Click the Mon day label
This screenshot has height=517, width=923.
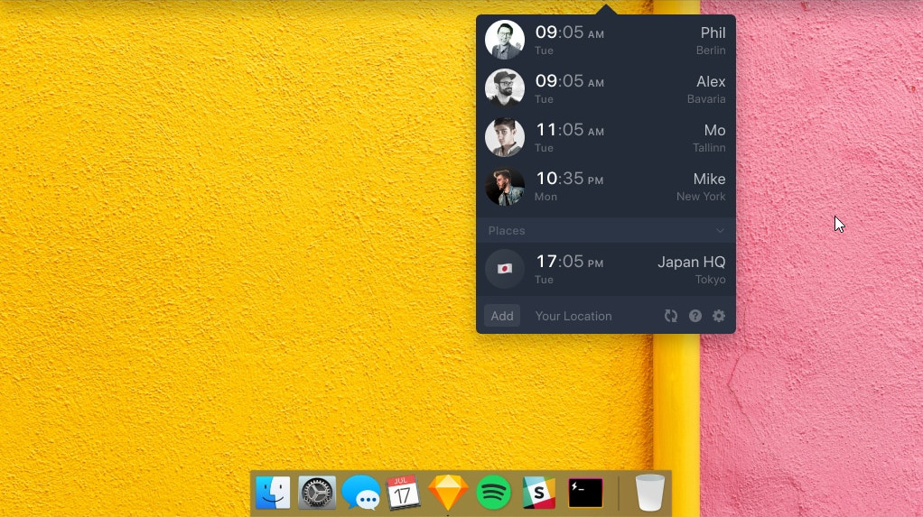tap(545, 197)
